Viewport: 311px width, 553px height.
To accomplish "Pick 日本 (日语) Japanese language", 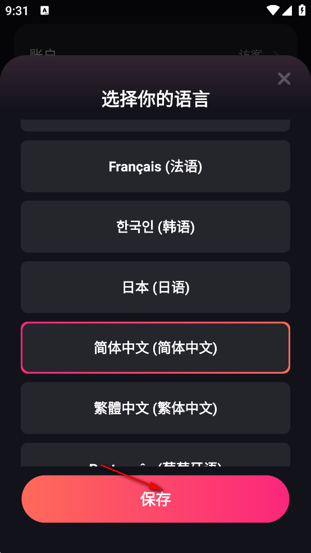I will point(155,287).
